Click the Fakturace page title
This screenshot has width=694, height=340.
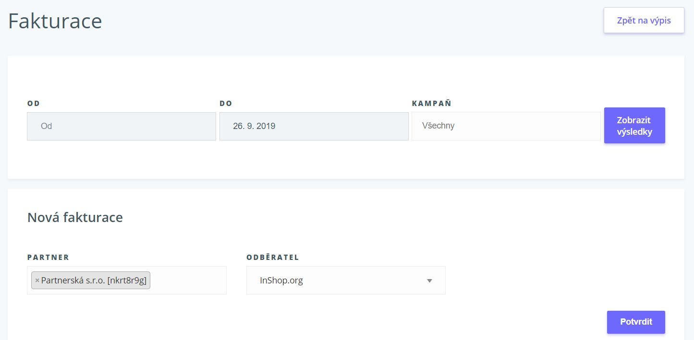coord(55,22)
